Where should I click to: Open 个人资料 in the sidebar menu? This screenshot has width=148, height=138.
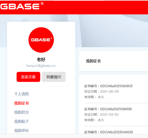click(22, 94)
